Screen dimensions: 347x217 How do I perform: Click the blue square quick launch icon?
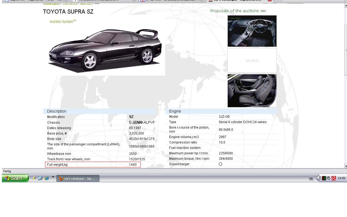pyautogui.click(x=40, y=178)
